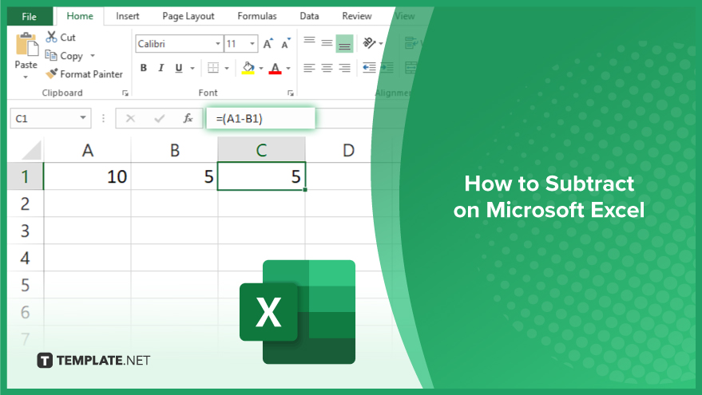This screenshot has height=395, width=702.
Task: Open the Review tab
Action: click(x=357, y=16)
